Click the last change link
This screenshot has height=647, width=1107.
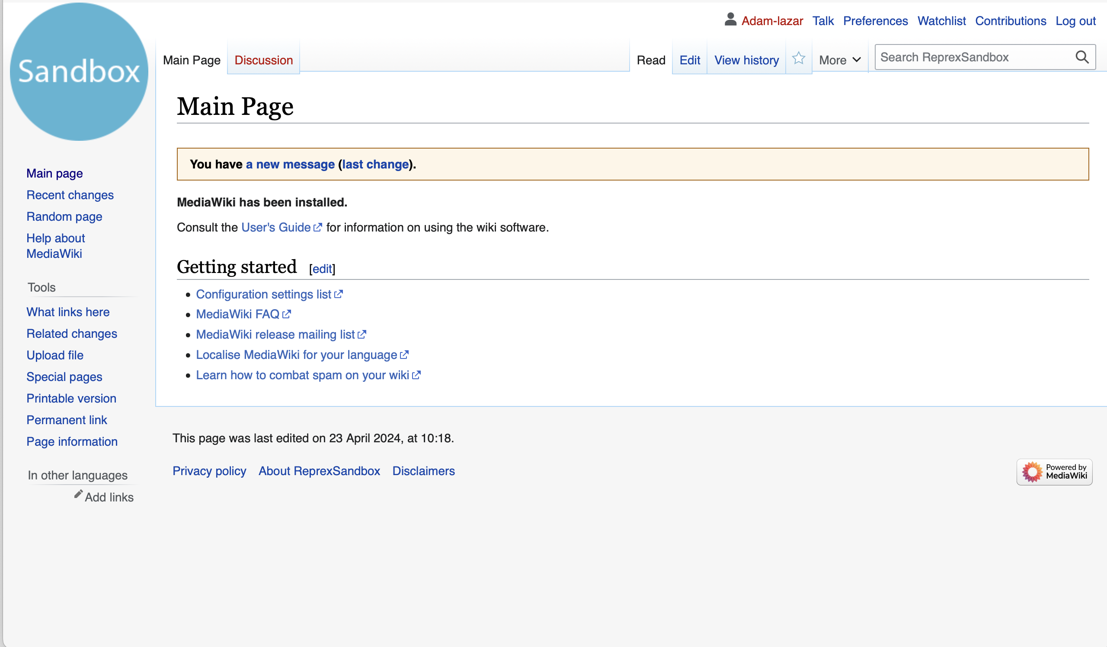click(375, 164)
